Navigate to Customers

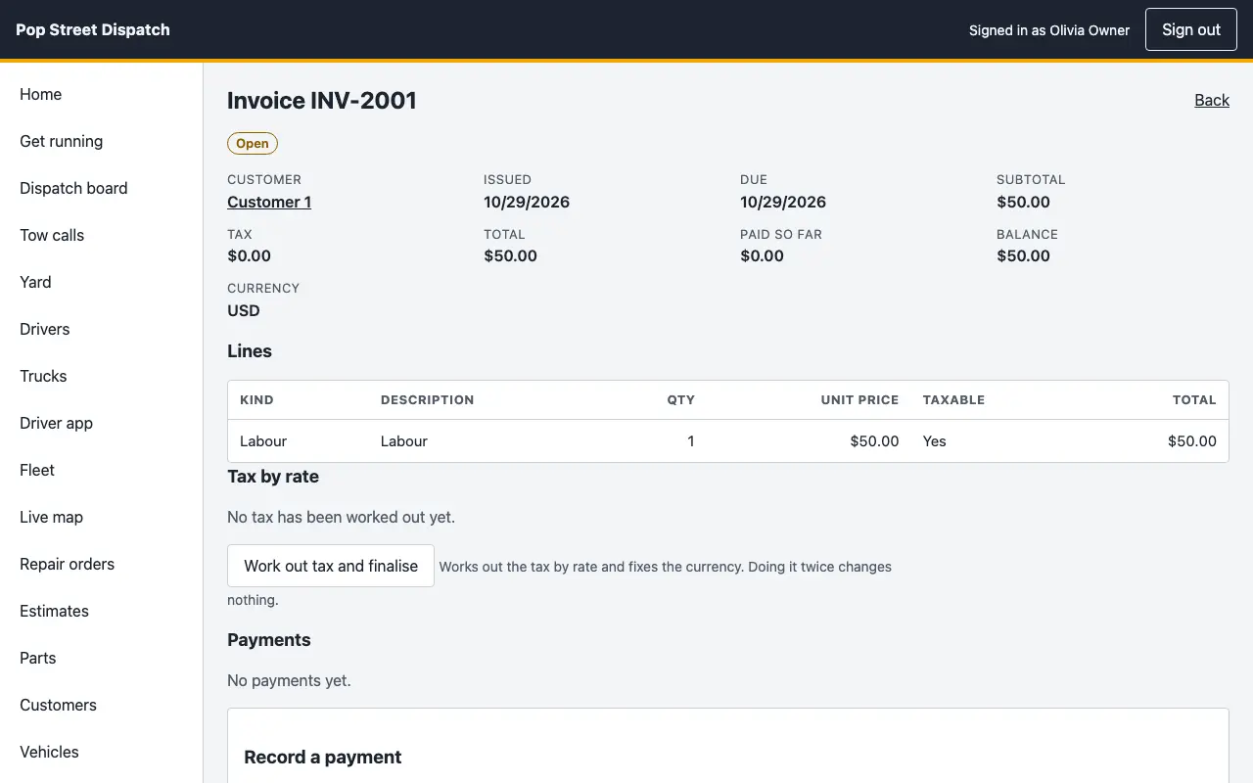pos(58,705)
